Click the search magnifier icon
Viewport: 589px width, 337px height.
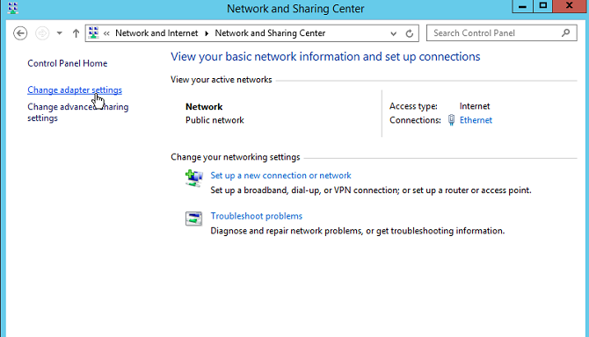tap(566, 33)
